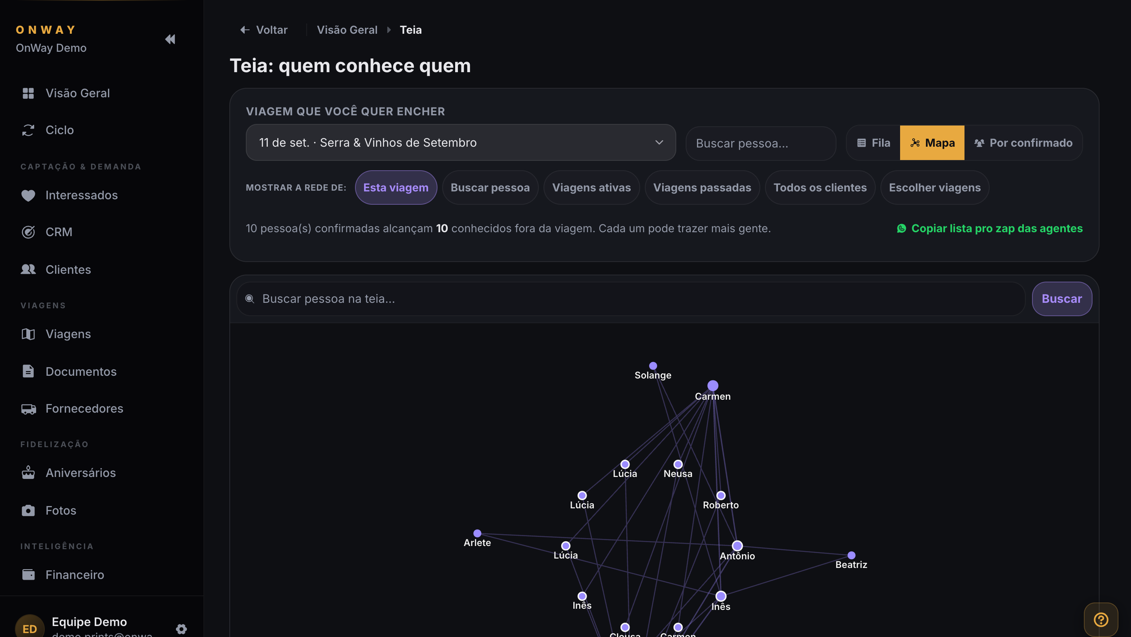Open Viagens in the sidebar
This screenshot has height=637, width=1131.
[68, 334]
